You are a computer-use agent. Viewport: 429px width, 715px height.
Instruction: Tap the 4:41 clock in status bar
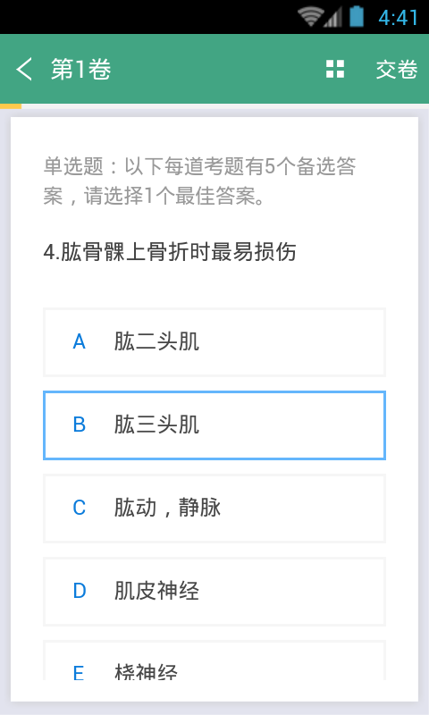[398, 18]
